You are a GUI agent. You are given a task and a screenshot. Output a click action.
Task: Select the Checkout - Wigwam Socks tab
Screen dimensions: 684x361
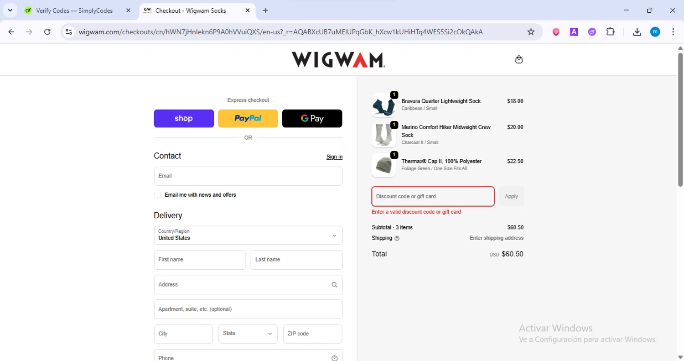coord(197,10)
